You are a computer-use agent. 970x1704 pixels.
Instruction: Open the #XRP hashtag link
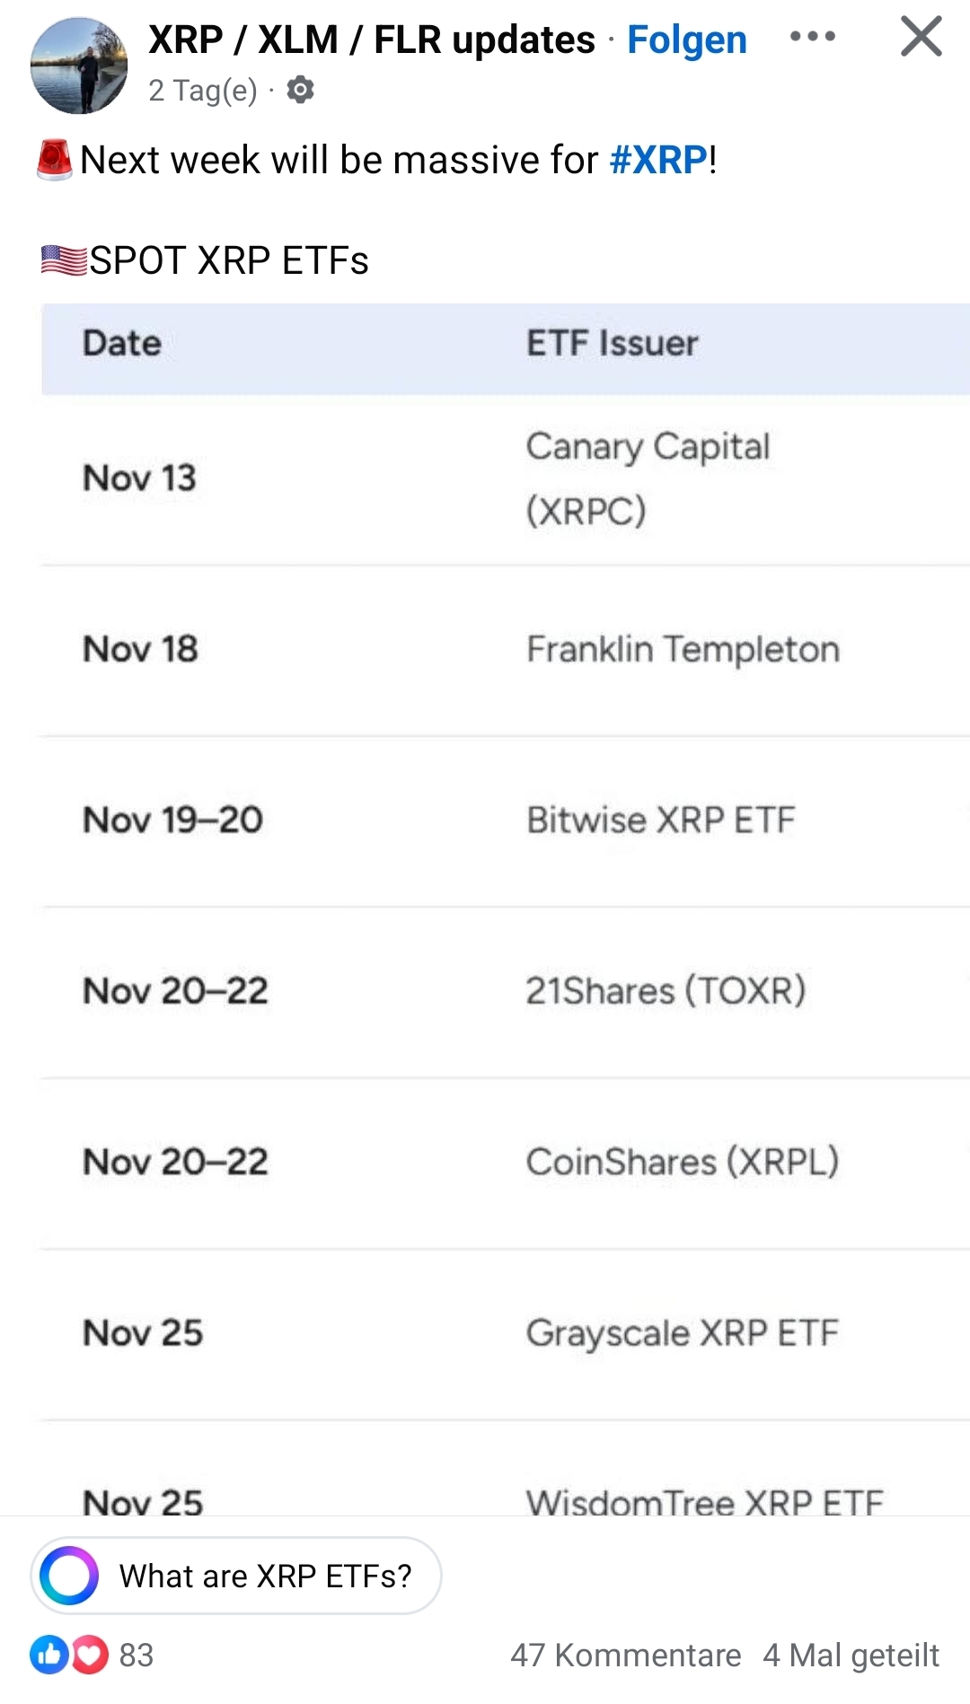(x=658, y=160)
